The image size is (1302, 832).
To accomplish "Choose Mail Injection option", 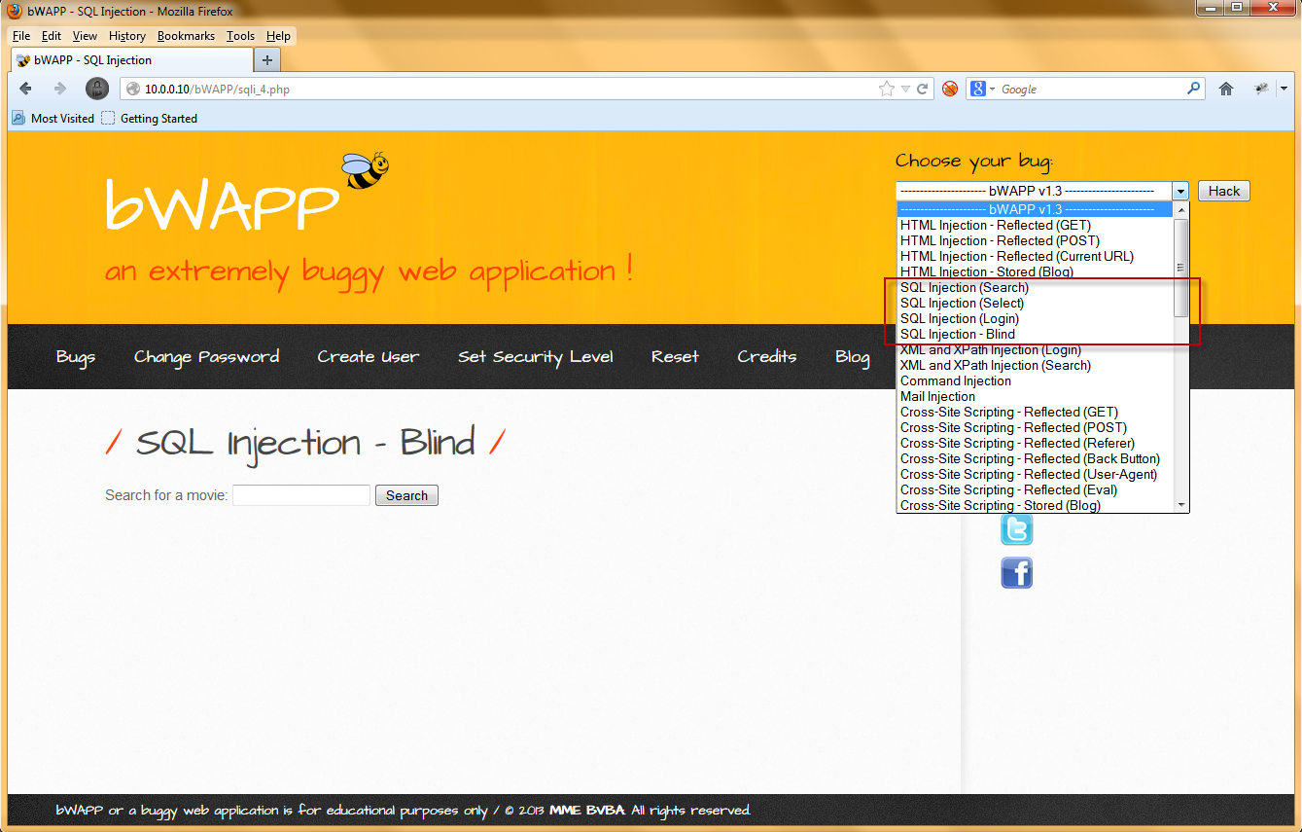I will tap(1036, 396).
